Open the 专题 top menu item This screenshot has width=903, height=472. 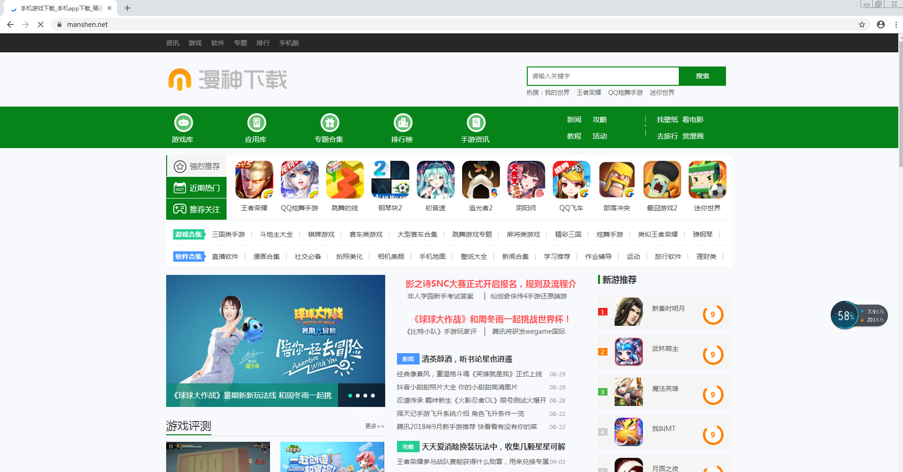tap(240, 43)
